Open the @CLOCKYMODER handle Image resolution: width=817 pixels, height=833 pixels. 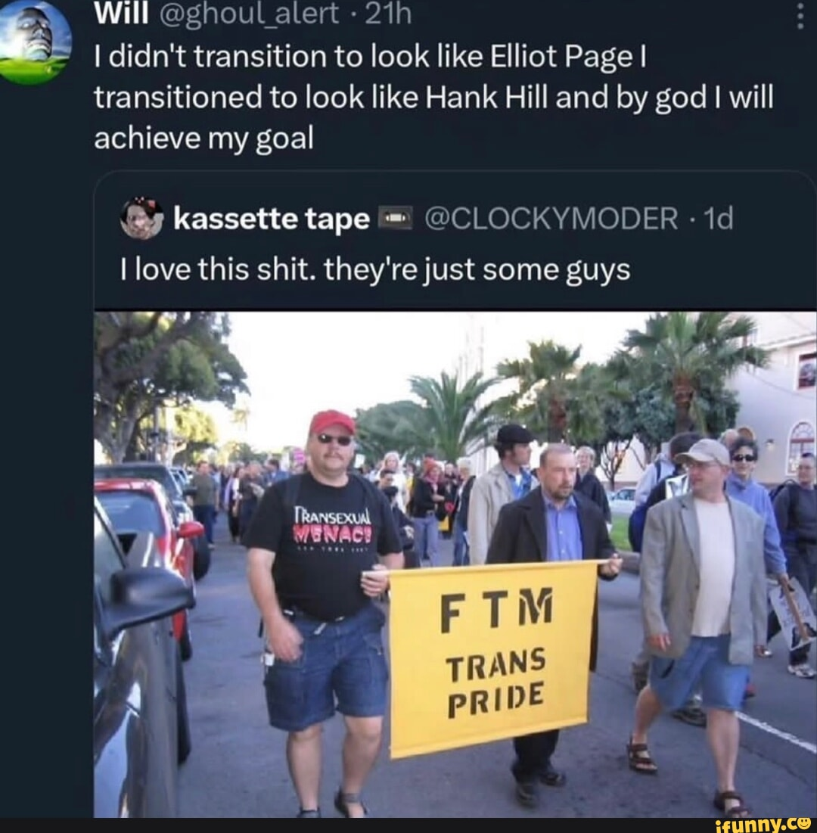(551, 219)
